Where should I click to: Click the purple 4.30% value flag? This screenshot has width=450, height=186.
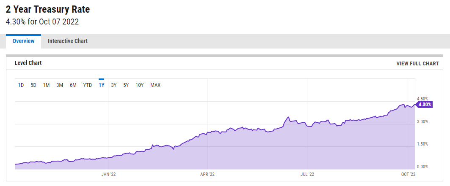tap(424, 105)
